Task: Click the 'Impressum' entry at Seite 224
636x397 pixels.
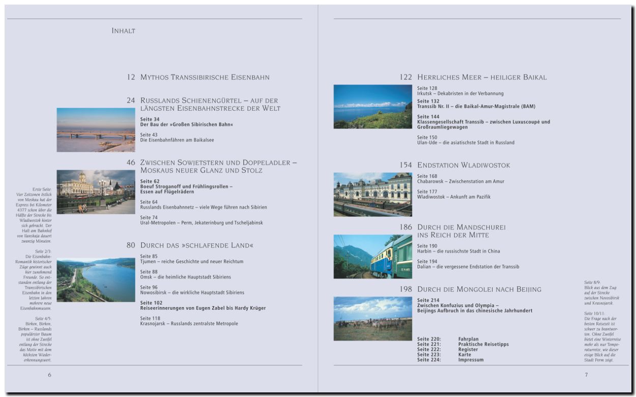Action: tap(471, 360)
